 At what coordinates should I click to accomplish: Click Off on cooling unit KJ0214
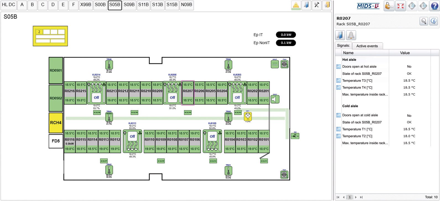tap(96, 97)
